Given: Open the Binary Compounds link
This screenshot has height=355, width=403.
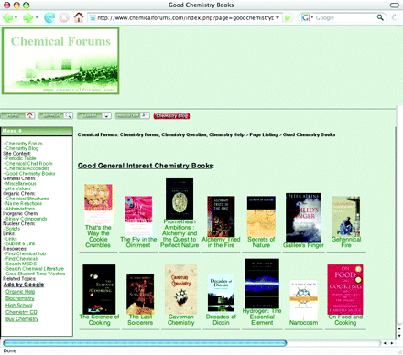Looking at the screenshot, I should 26,219.
